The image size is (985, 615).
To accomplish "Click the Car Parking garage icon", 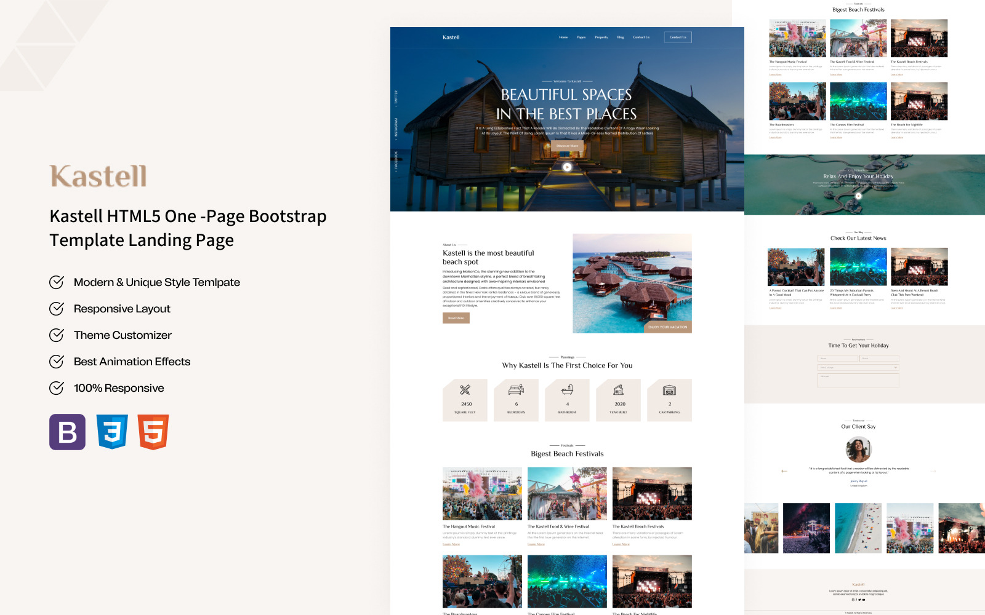I will tap(669, 390).
